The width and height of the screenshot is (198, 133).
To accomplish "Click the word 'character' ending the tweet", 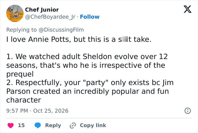I will [23, 100].
